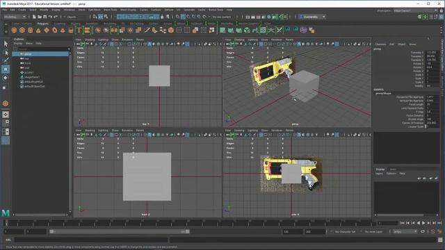Image resolution: width=445 pixels, height=250 pixels.
Task: Open the Objects selection mask dropdown
Action: [x=76, y=17]
